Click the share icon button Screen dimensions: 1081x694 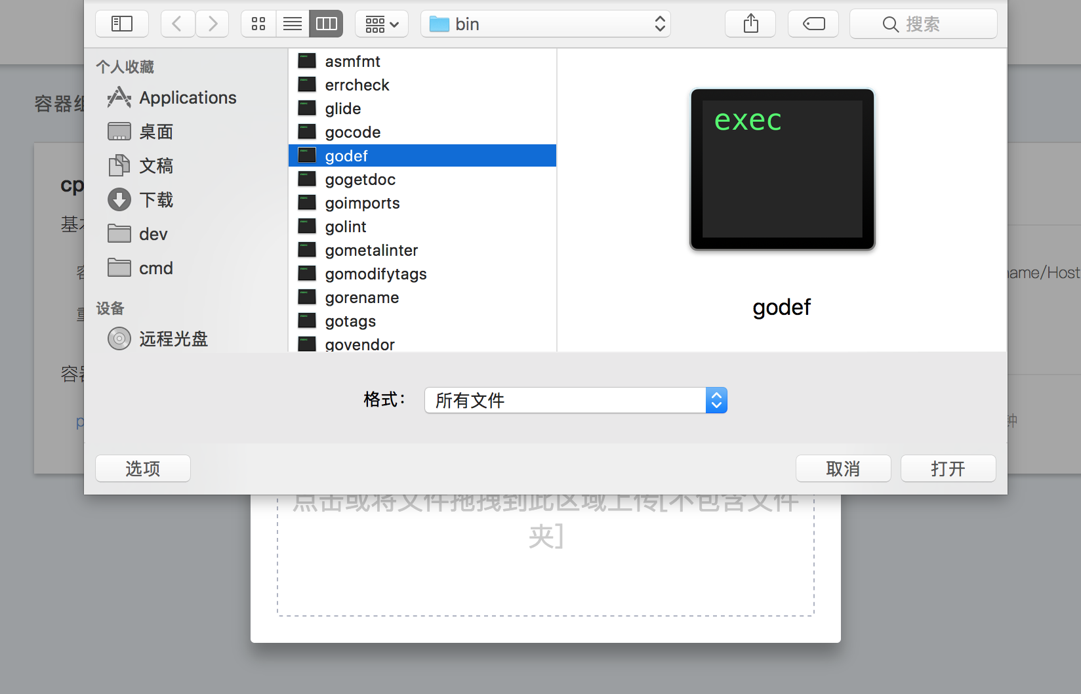pos(750,24)
